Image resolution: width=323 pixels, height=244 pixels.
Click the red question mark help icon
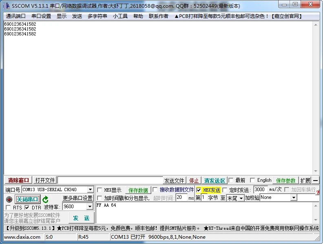pyautogui.click(x=318, y=192)
